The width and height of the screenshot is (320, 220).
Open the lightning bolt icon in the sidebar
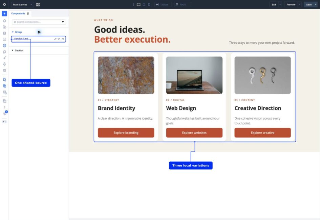[4, 64]
